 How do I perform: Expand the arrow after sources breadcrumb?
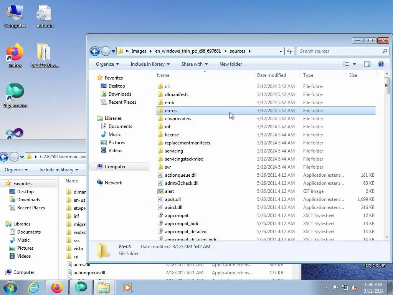(x=249, y=51)
